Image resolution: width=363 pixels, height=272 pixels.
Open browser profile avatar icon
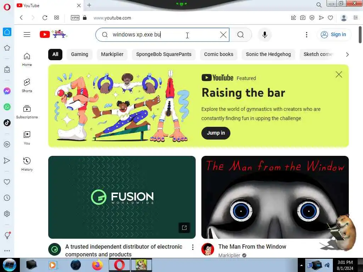[344, 18]
